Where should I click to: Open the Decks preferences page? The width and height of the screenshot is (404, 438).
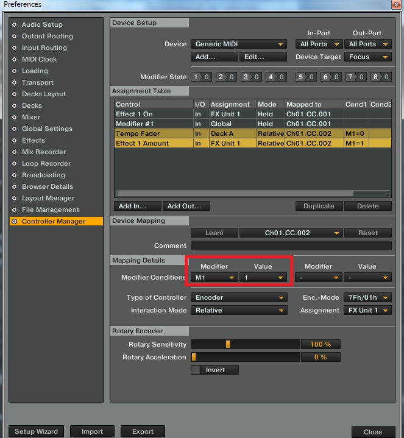tap(32, 105)
